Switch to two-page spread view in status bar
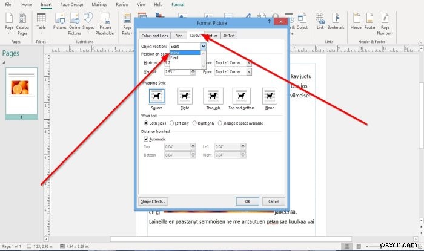 pos(359,246)
